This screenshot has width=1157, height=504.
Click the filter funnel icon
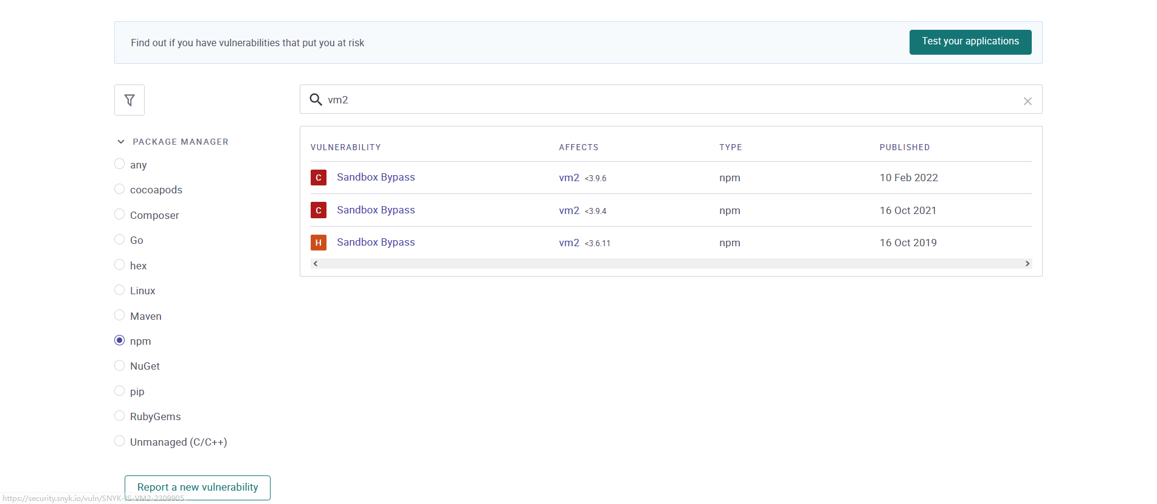pyautogui.click(x=130, y=100)
